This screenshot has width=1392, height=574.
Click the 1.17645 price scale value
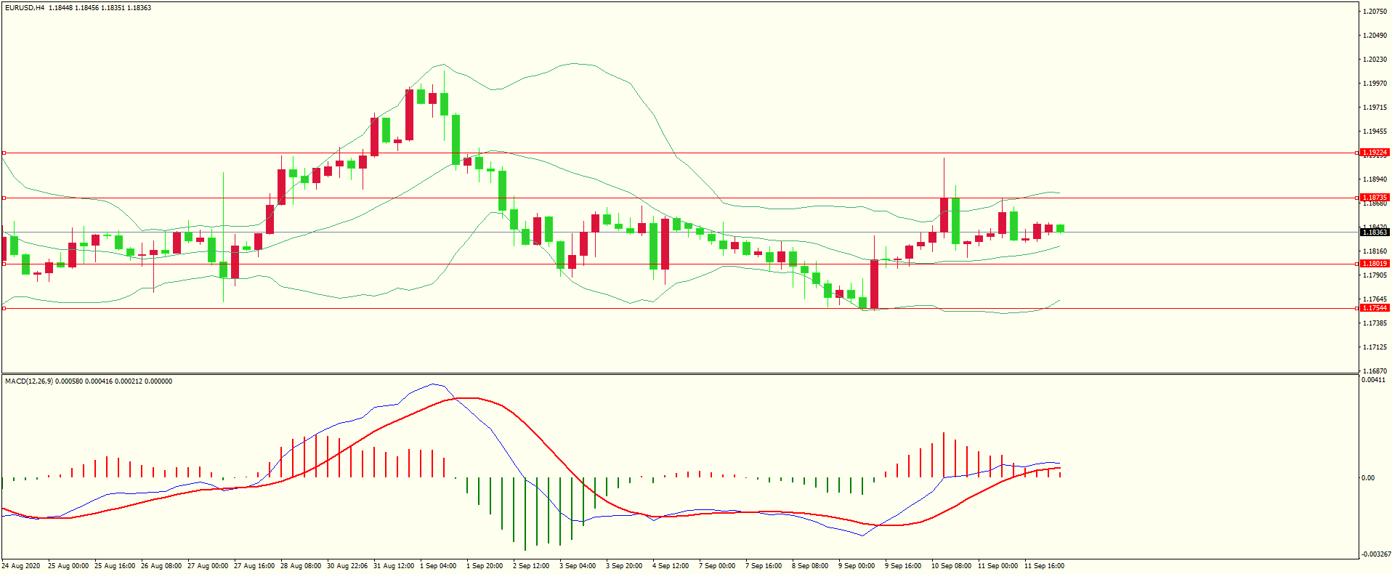tap(1375, 299)
